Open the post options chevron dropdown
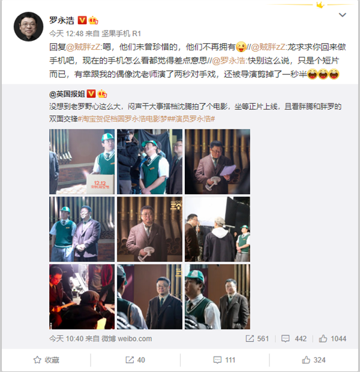This screenshot has width=360, height=372. click(342, 15)
